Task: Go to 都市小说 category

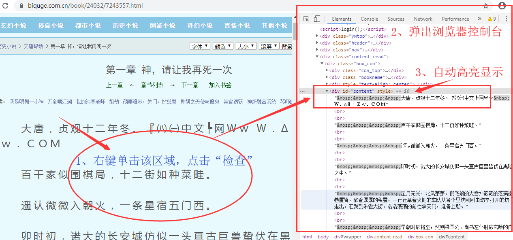Action: click(x=88, y=25)
